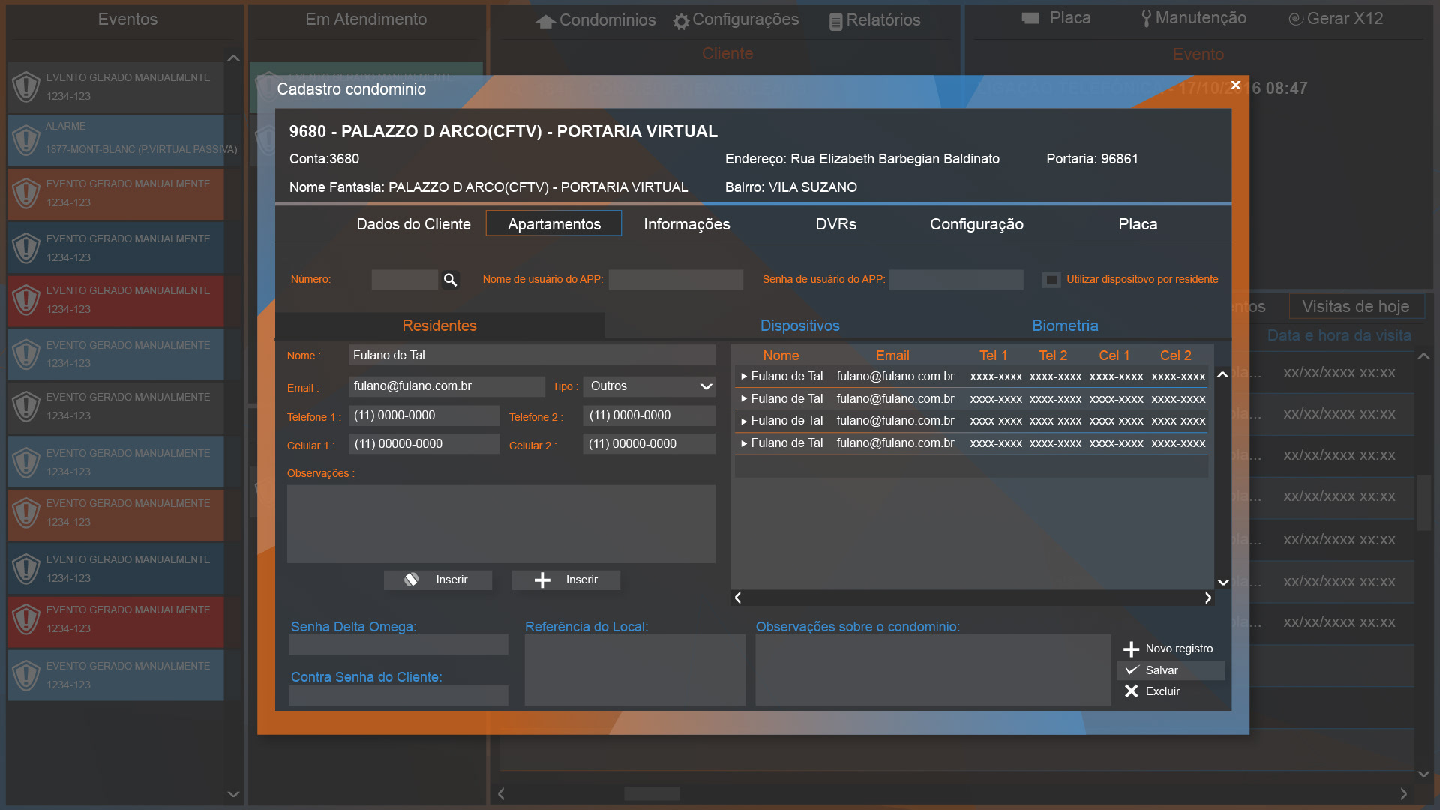Click Nome de usuário do APP field

[x=676, y=280]
